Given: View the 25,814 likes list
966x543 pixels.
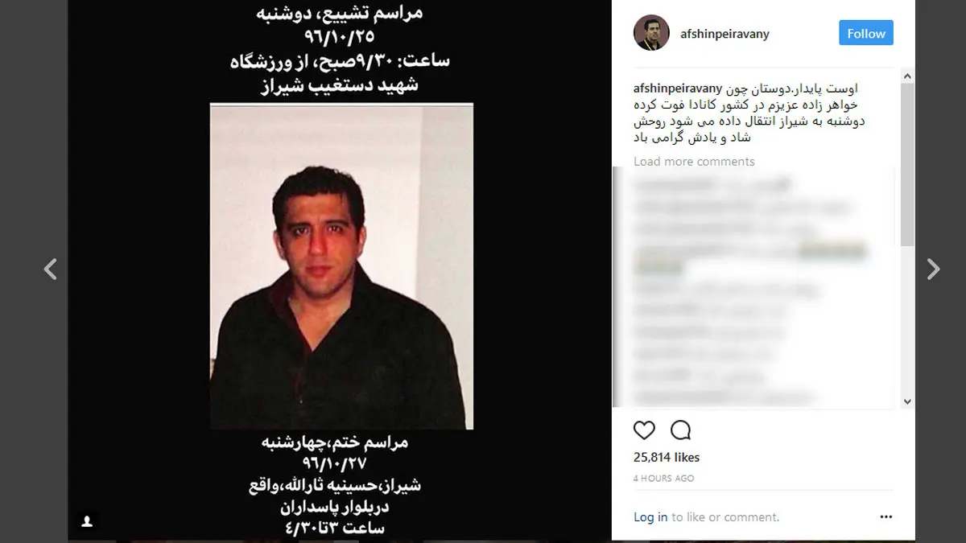Looking at the screenshot, I should click(x=667, y=458).
